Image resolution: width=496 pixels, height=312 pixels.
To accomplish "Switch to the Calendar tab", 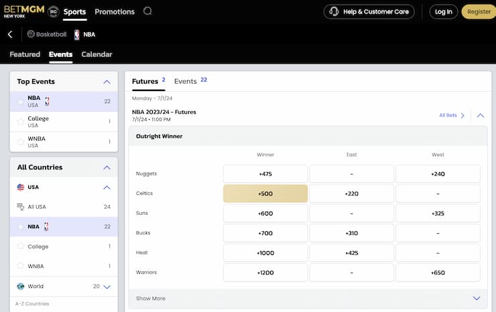I will (x=97, y=54).
